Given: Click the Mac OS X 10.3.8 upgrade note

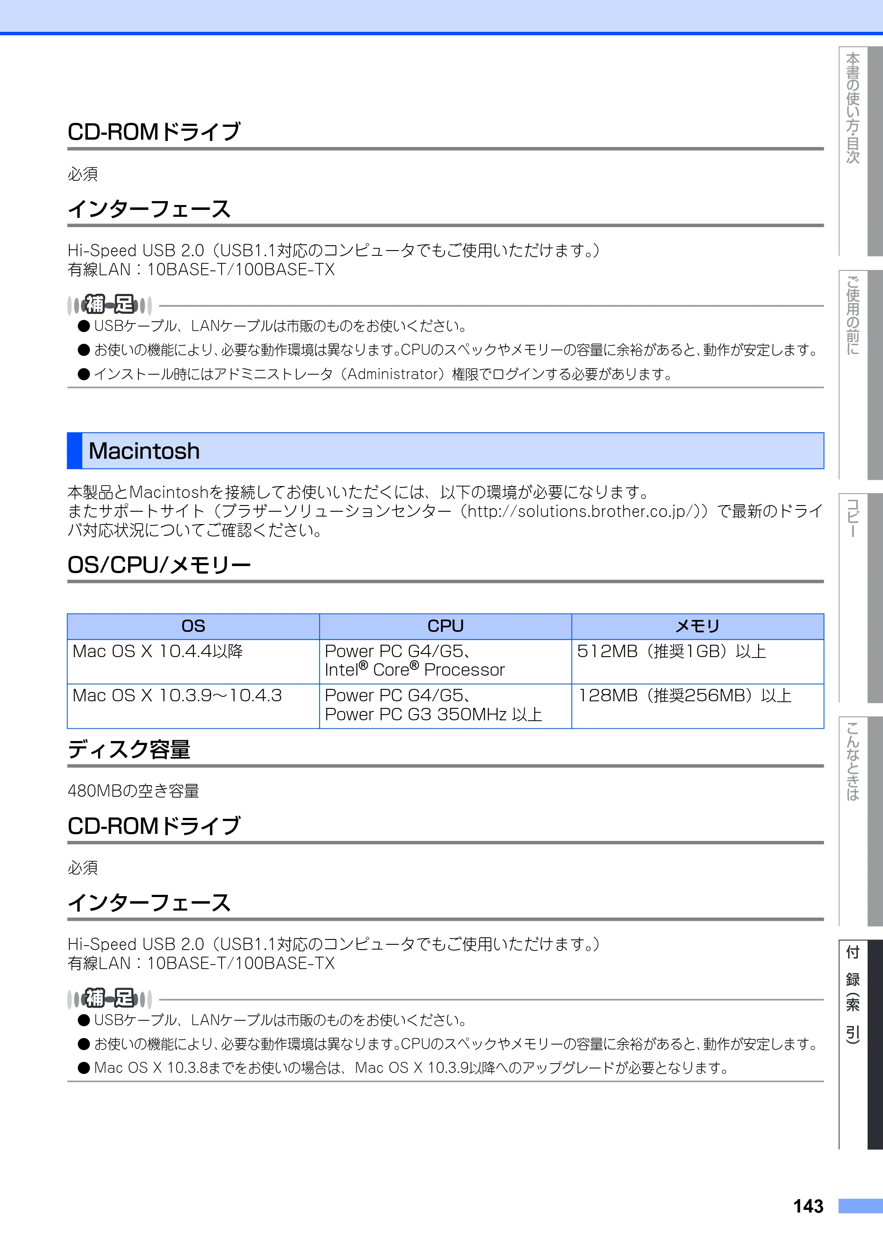Looking at the screenshot, I should [404, 1068].
